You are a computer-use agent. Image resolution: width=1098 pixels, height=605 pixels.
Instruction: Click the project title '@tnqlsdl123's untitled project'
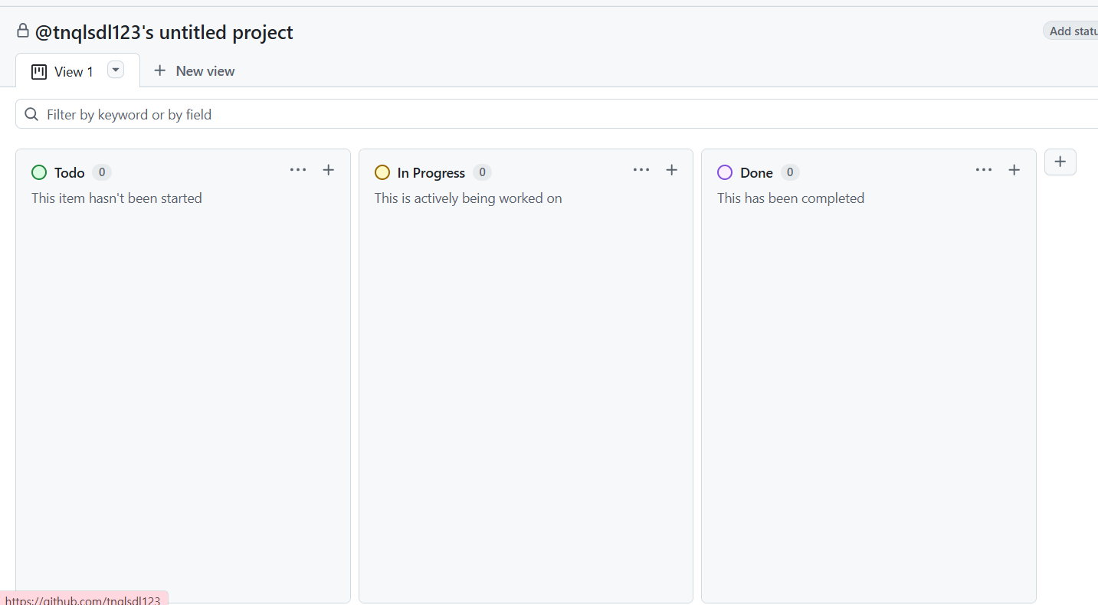click(x=164, y=32)
